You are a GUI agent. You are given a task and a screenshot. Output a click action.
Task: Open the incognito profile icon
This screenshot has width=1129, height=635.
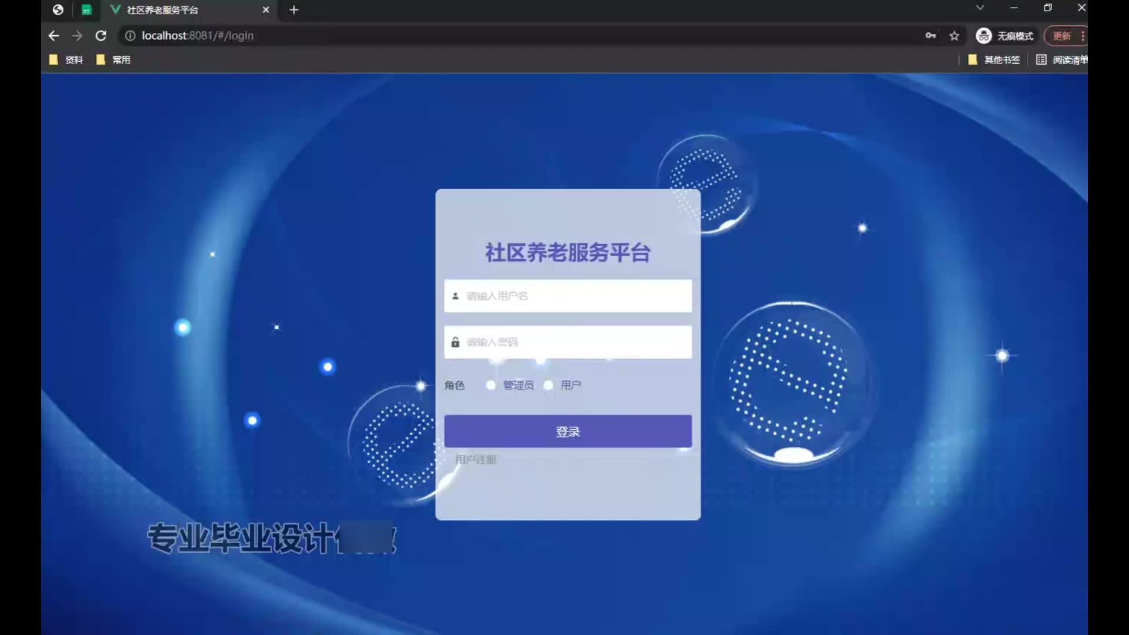[x=984, y=36]
